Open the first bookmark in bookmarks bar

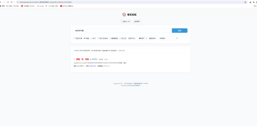pos(2,6)
